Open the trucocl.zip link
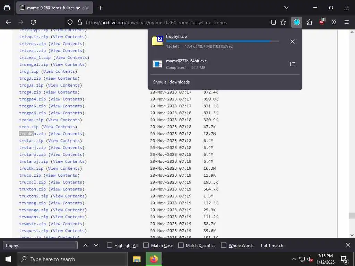Screen dimensions: 355x266 (32, 182)
